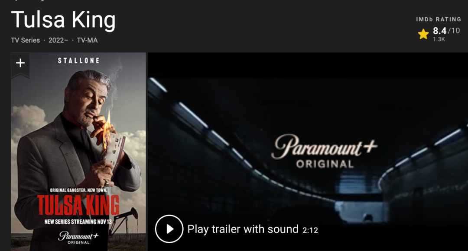Click the IMDb RATING header label
Viewport: 468px width, 251px height.
(x=439, y=19)
